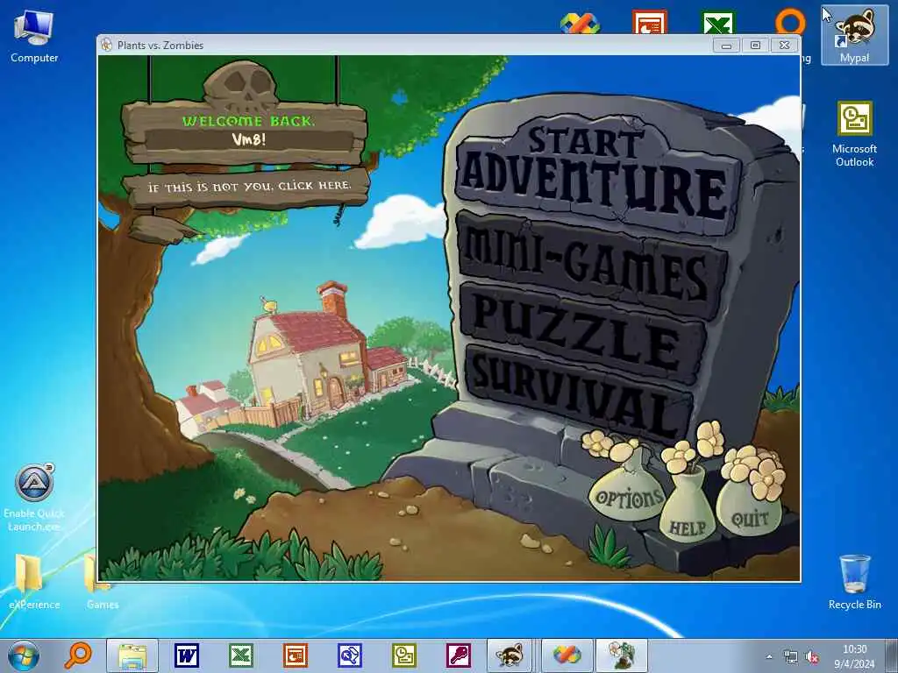Screen dimensions: 898x673
Task: Choose the Survival mode
Action: pyautogui.click(x=579, y=392)
